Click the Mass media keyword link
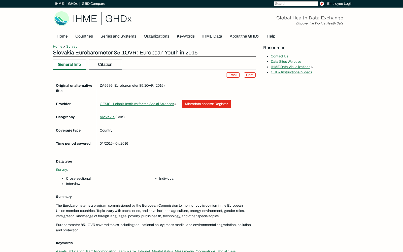The width and height of the screenshot is (403, 252). tap(184, 251)
